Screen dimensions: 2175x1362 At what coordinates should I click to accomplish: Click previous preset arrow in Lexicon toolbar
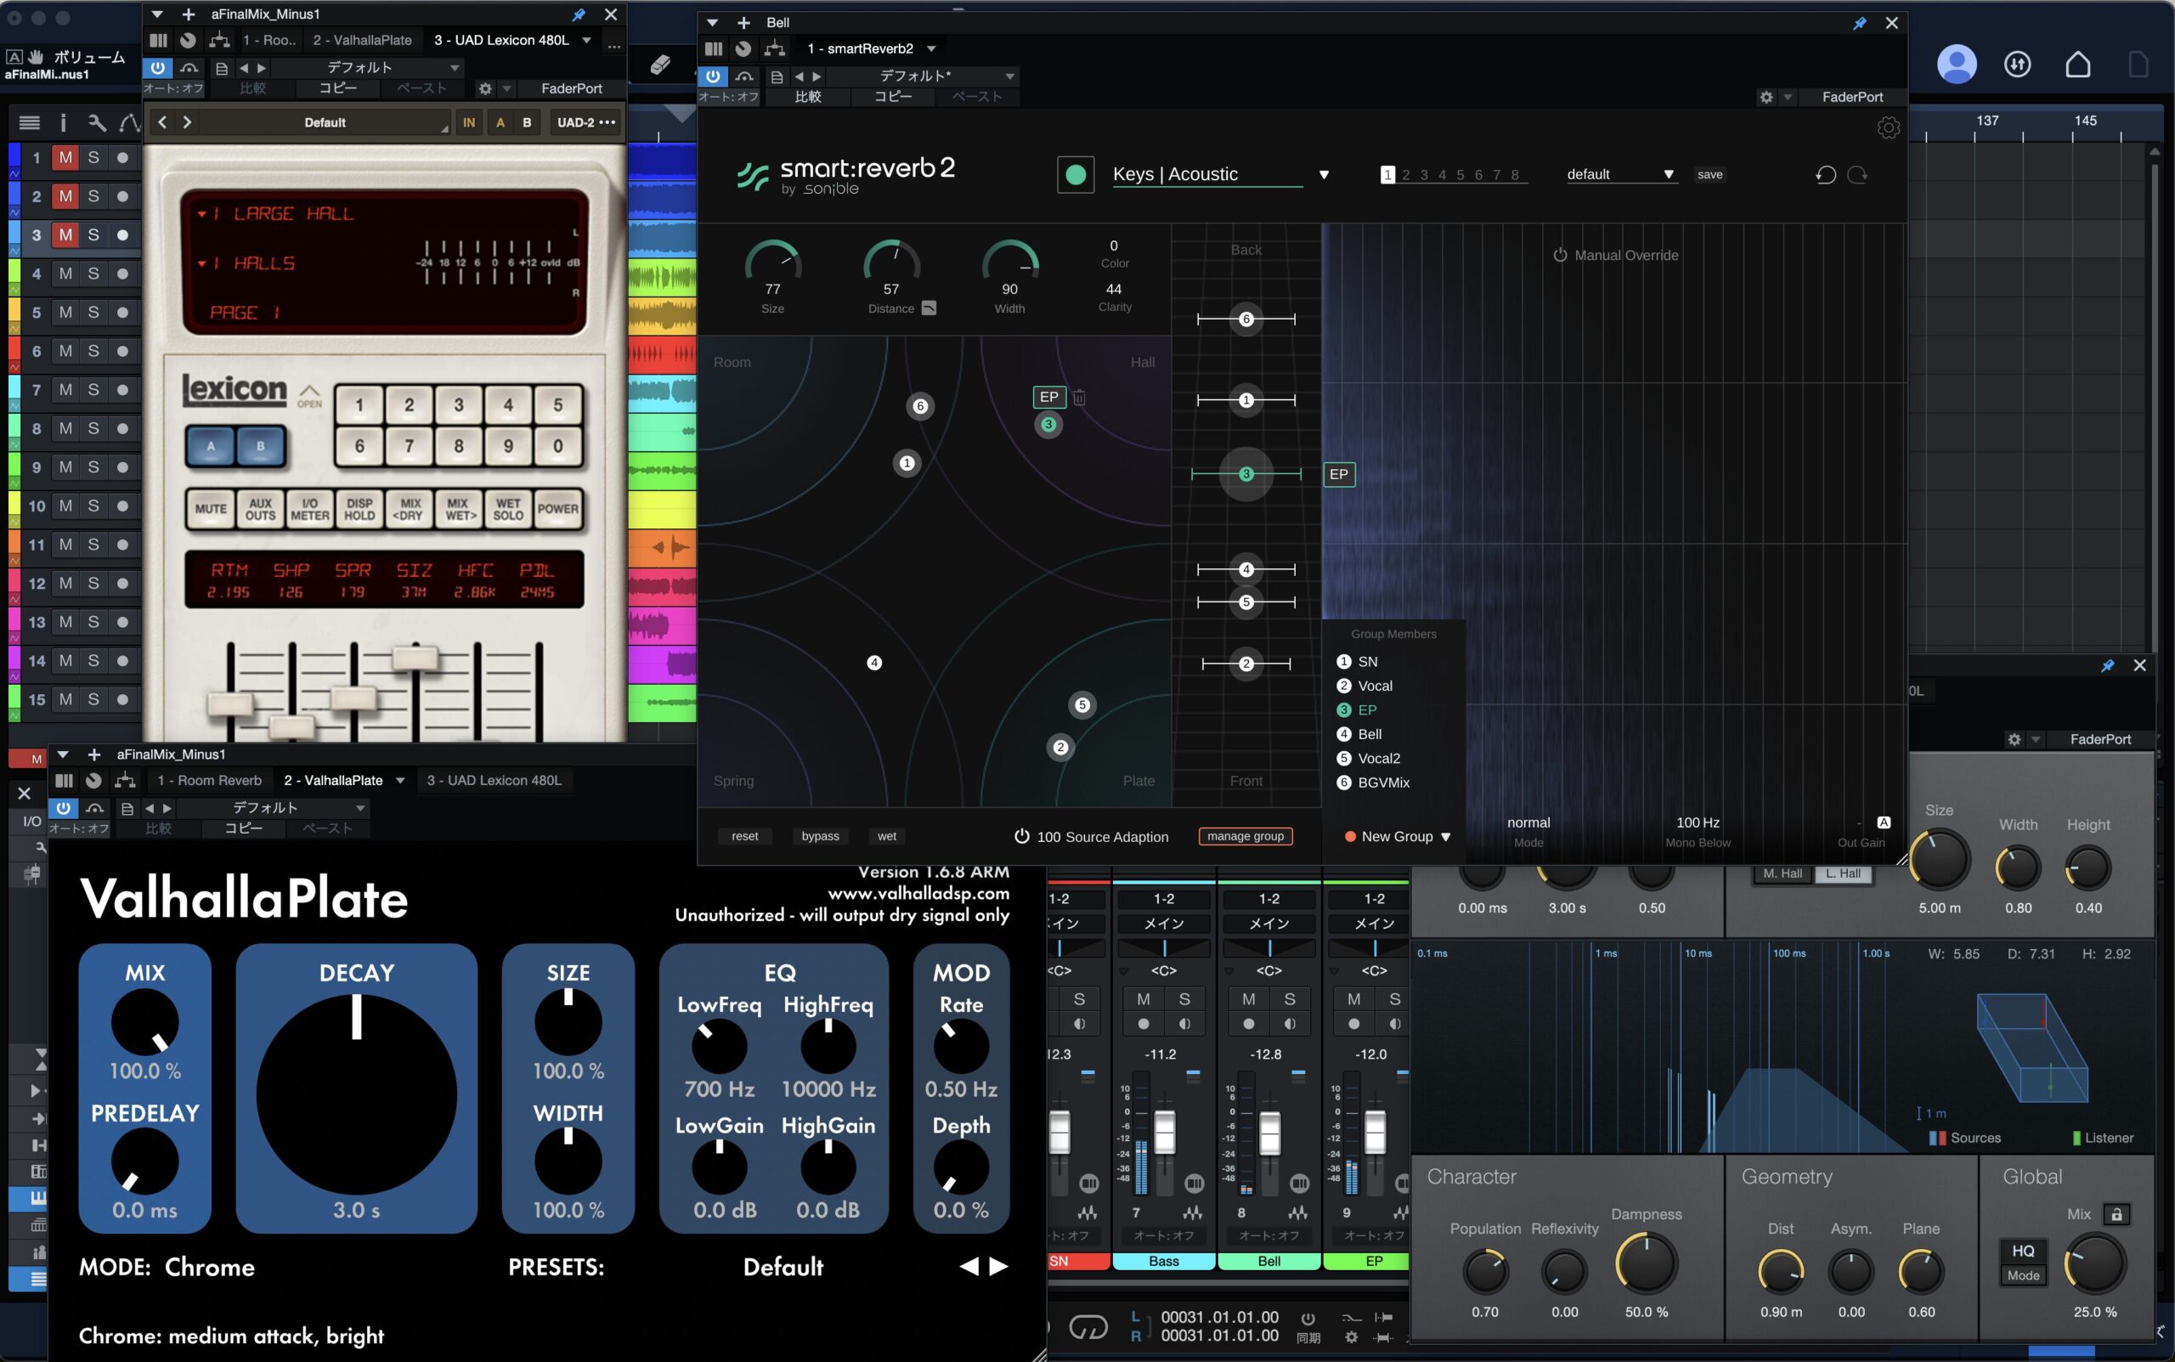[x=162, y=122]
